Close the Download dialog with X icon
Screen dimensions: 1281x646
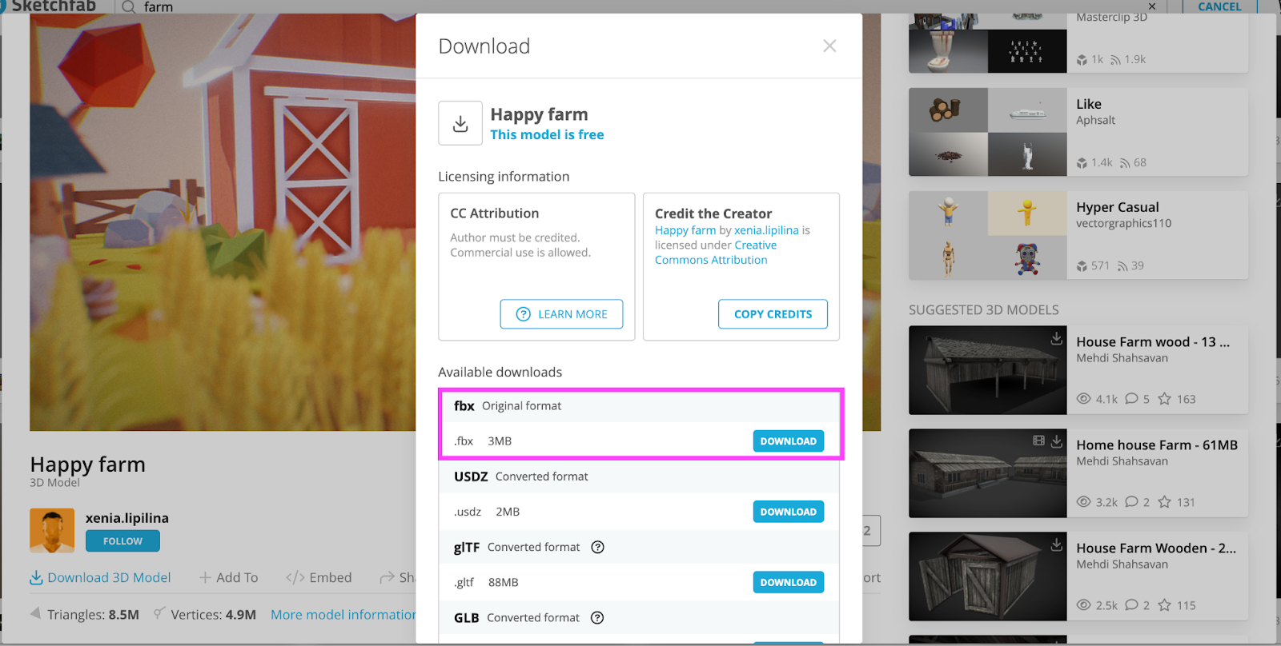pyautogui.click(x=829, y=46)
